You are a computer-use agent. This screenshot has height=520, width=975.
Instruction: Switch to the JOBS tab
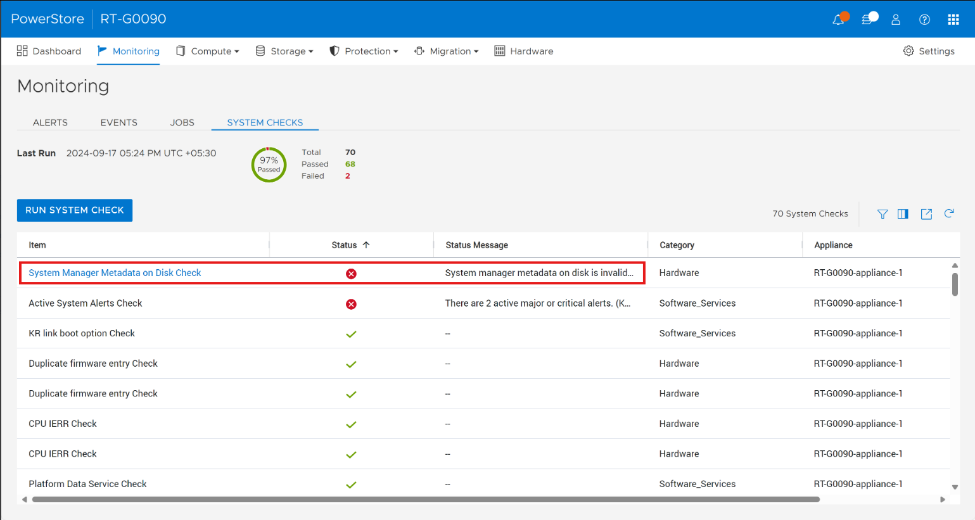tap(182, 123)
